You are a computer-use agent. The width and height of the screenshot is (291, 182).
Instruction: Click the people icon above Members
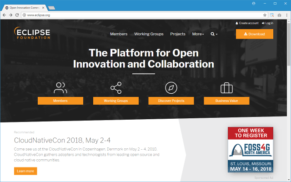point(60,88)
